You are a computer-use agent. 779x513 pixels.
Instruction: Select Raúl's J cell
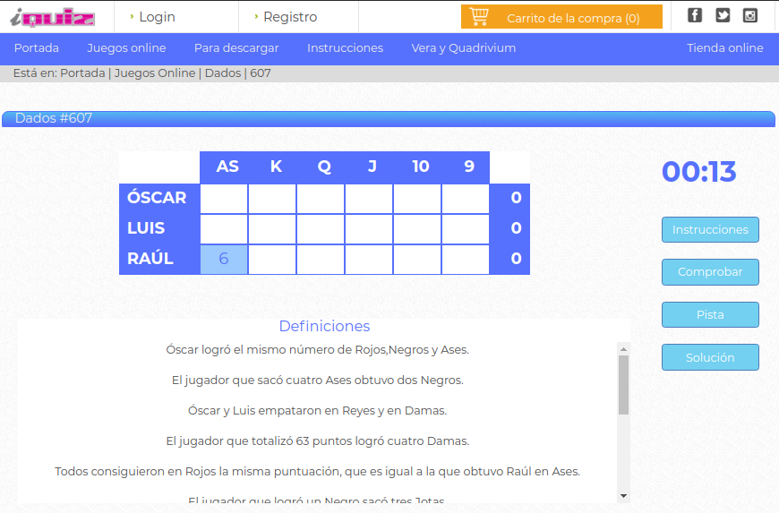tap(369, 260)
